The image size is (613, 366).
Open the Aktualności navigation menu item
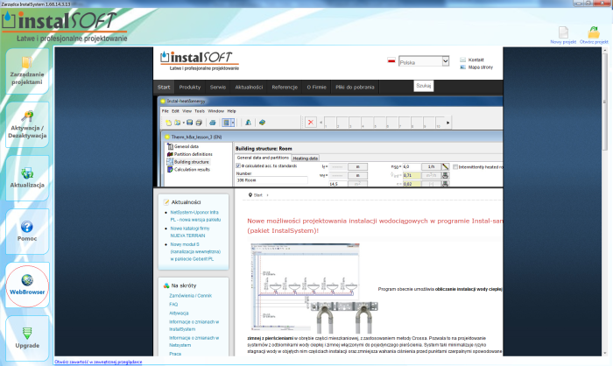[x=249, y=88]
